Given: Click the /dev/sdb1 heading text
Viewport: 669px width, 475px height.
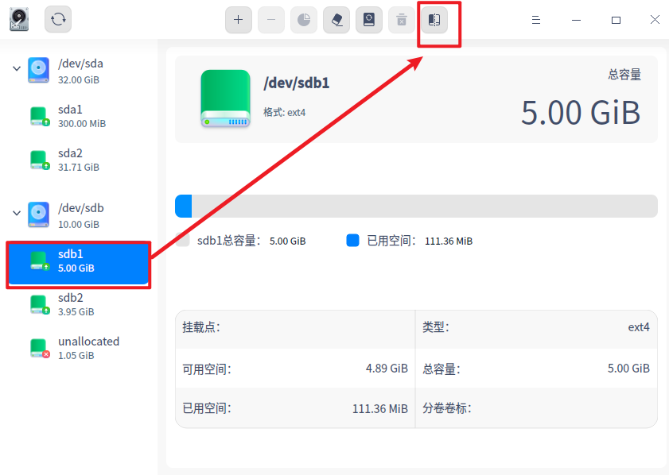Looking at the screenshot, I should coord(297,83).
